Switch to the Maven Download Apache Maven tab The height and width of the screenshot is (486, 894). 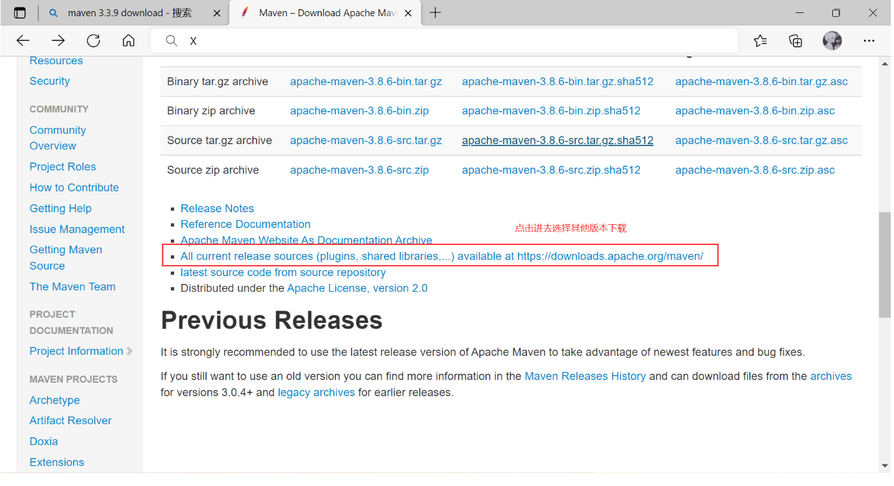(326, 13)
